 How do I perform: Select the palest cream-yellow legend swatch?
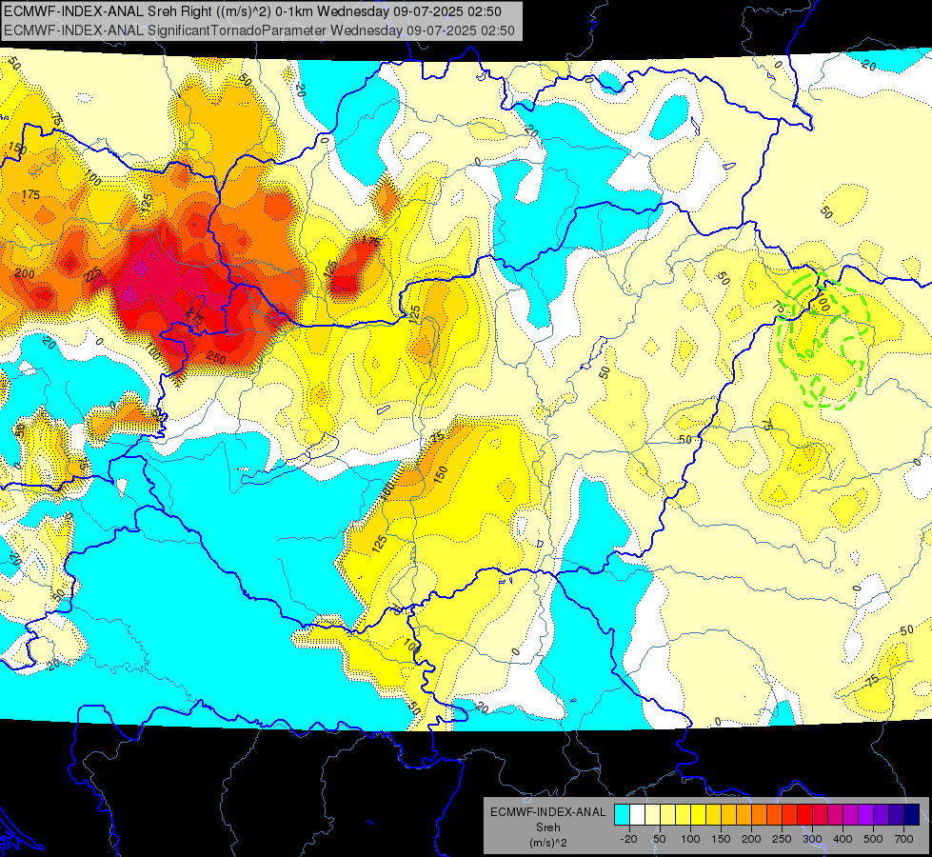[x=653, y=814]
